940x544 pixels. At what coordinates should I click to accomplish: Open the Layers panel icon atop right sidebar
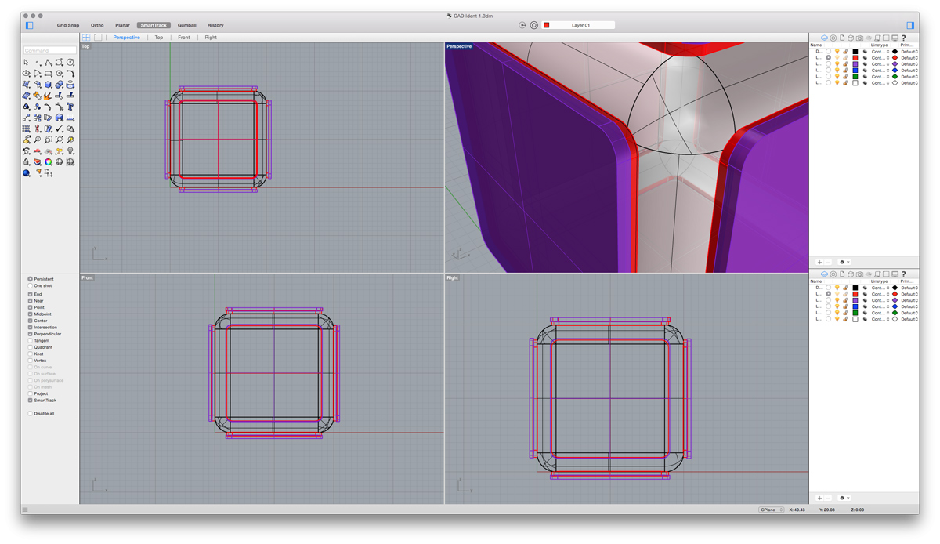click(x=824, y=38)
